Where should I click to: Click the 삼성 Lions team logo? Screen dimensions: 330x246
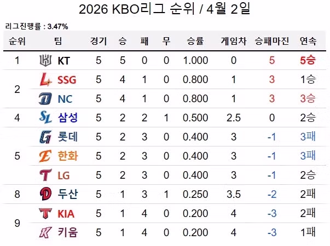point(45,118)
